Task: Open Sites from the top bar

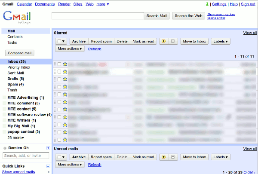Action: click(x=78, y=4)
